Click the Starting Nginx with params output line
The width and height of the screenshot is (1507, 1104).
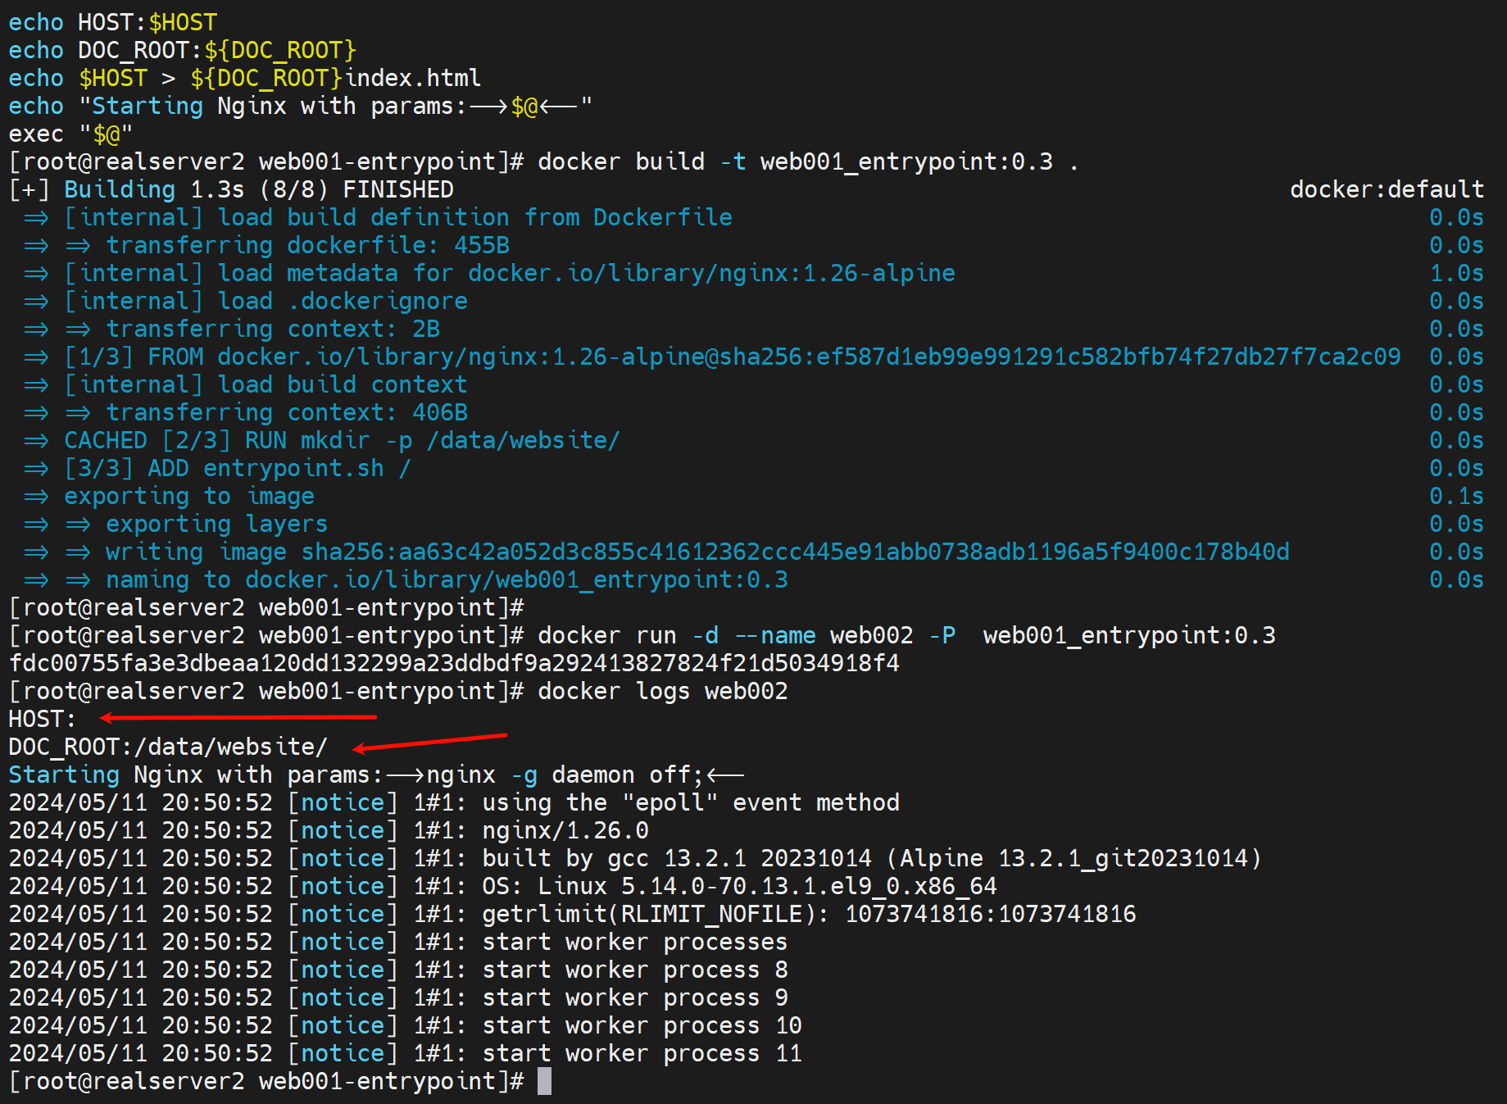(375, 775)
